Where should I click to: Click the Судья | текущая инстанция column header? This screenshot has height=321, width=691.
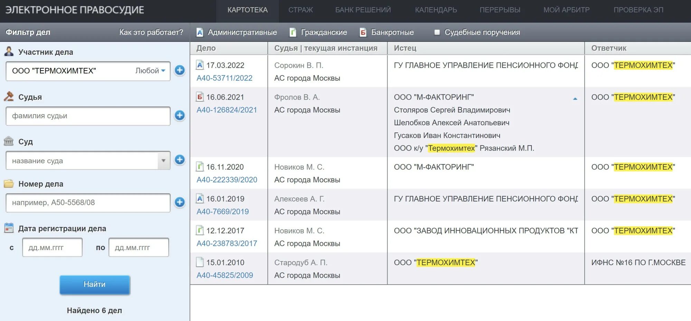click(x=328, y=48)
